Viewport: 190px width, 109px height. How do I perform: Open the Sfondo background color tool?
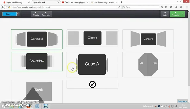tap(36, 14)
